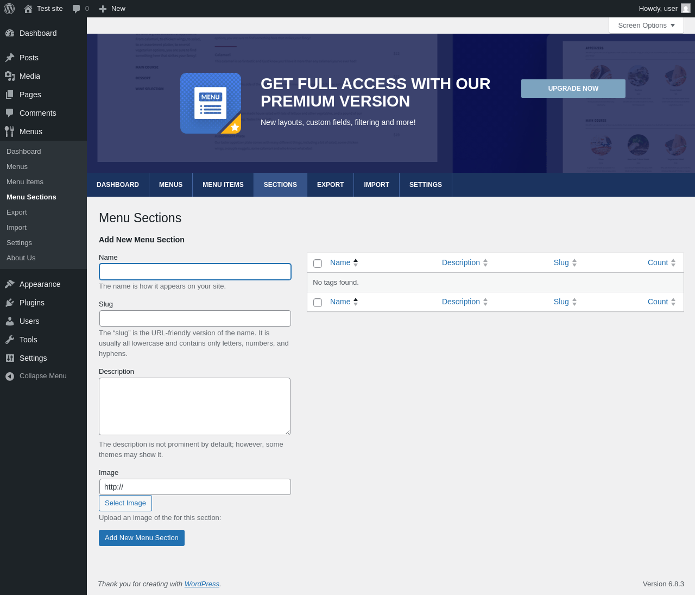The width and height of the screenshot is (695, 595).
Task: Tick the select-all checkbox in table header
Action: point(318,264)
